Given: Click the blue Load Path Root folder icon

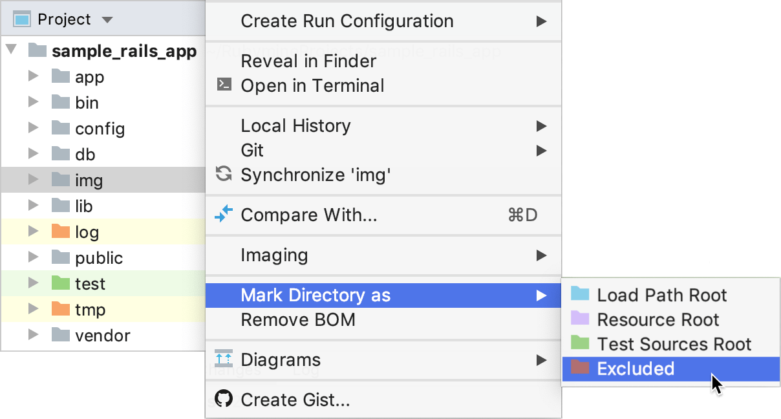Looking at the screenshot, I should pyautogui.click(x=580, y=295).
